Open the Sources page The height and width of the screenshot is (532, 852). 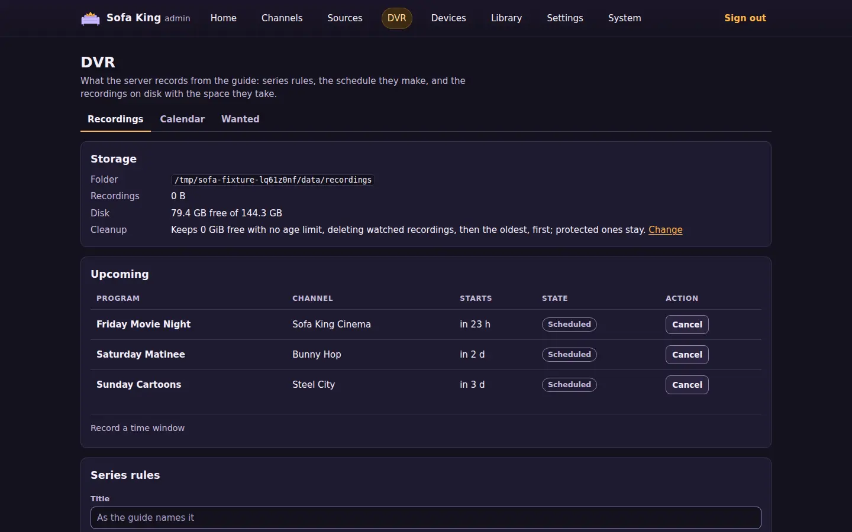point(345,18)
